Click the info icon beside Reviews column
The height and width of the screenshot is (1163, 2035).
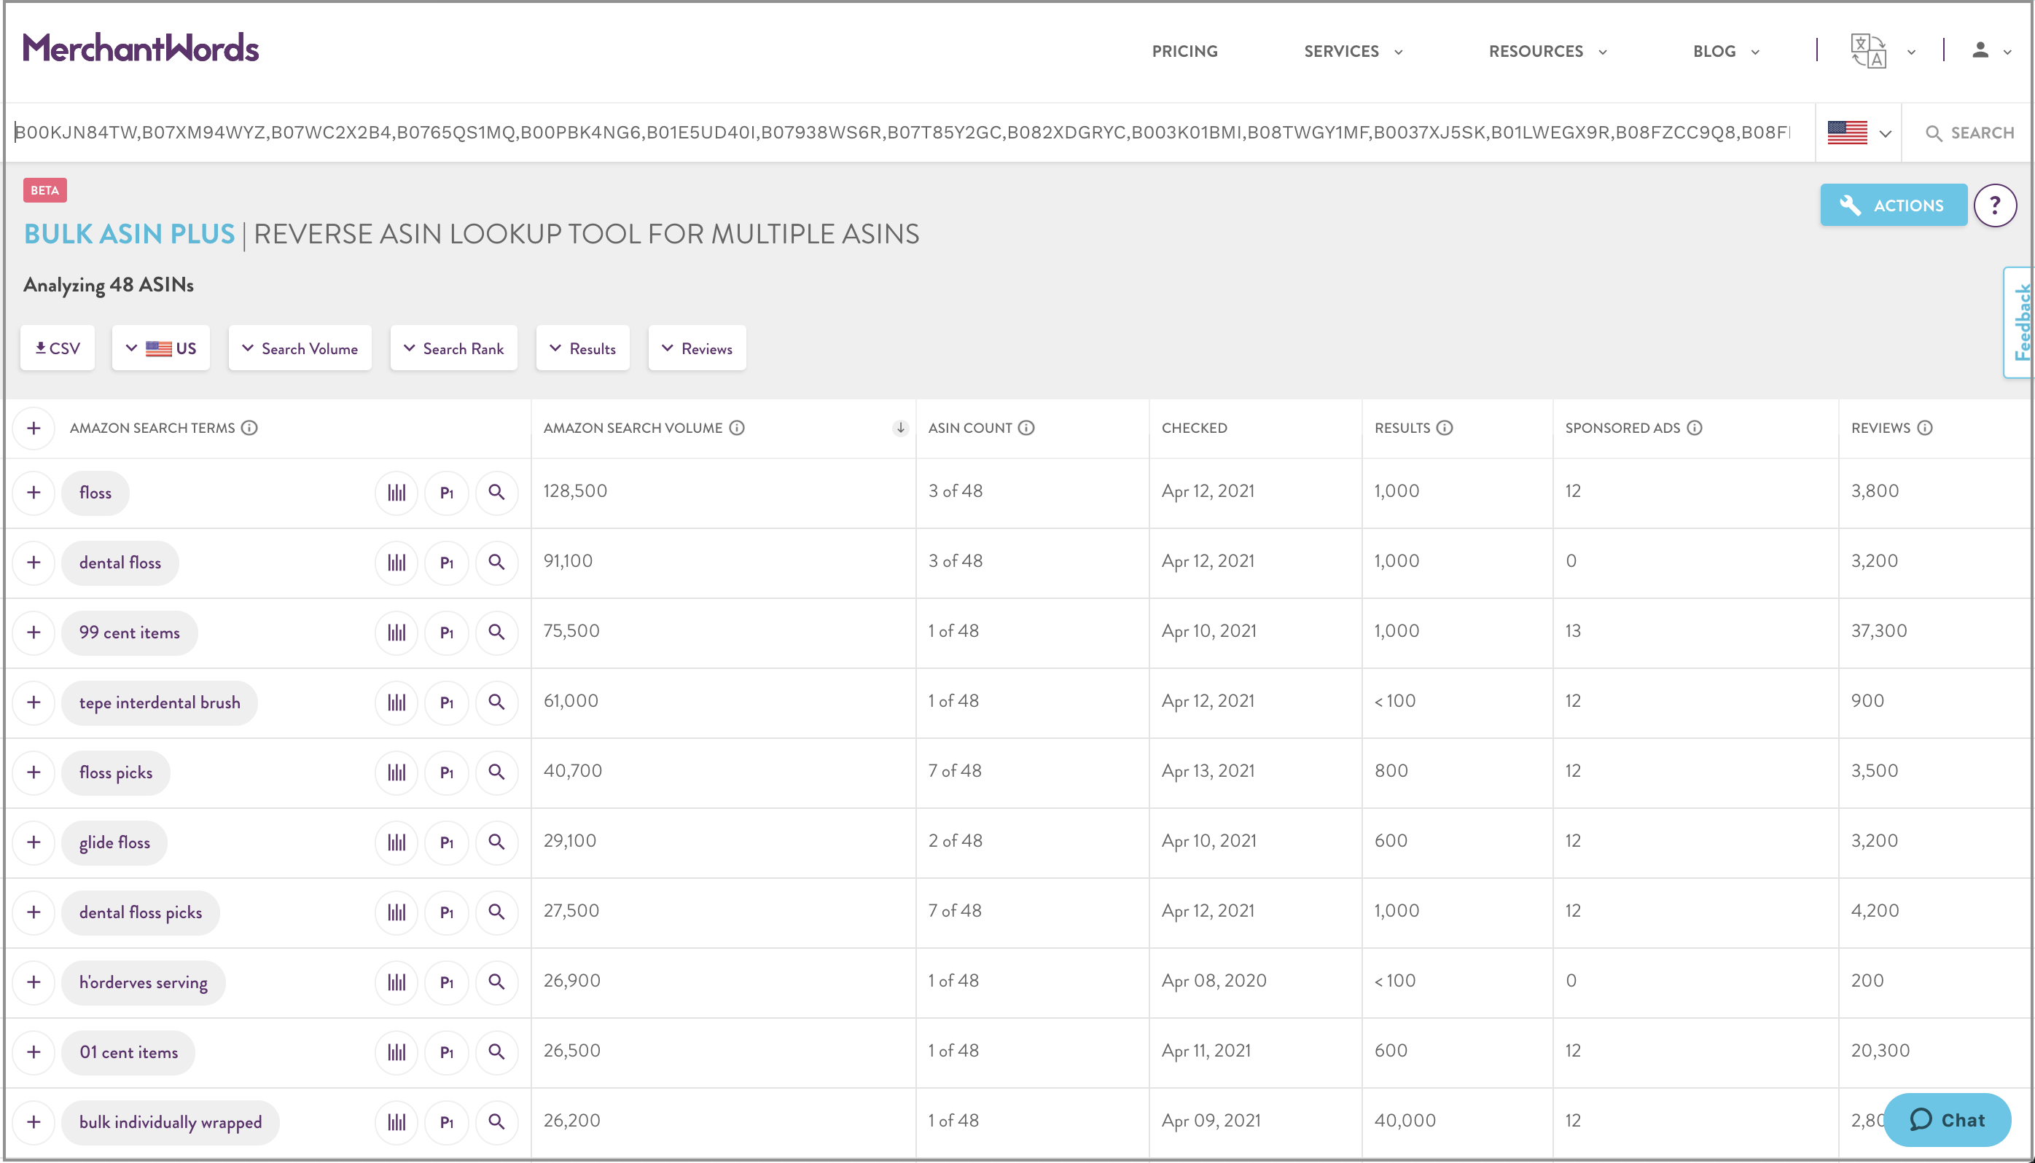1925,428
